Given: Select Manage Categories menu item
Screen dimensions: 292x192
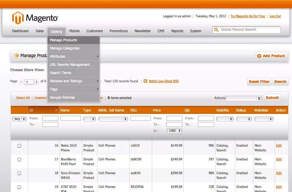Looking at the screenshot, I should pos(65,48).
